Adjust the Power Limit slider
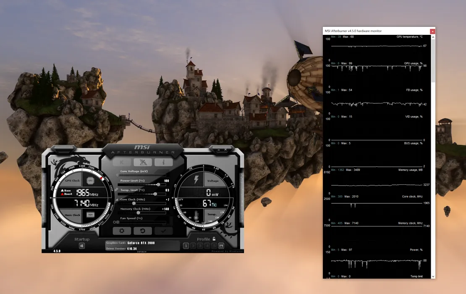Image resolution: width=466 pixels, height=294 pixels. [141, 185]
